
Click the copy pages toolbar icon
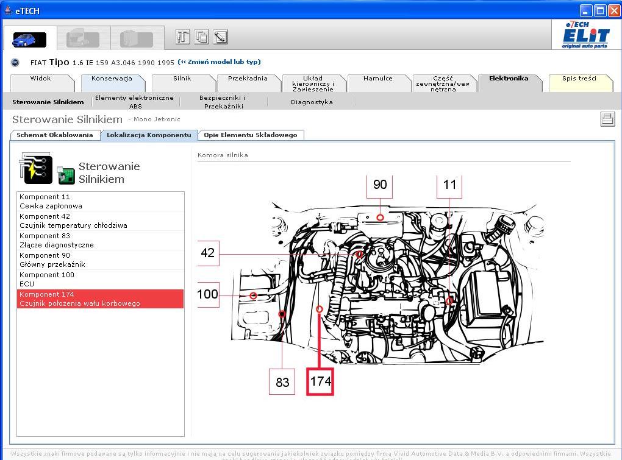pyautogui.click(x=201, y=37)
